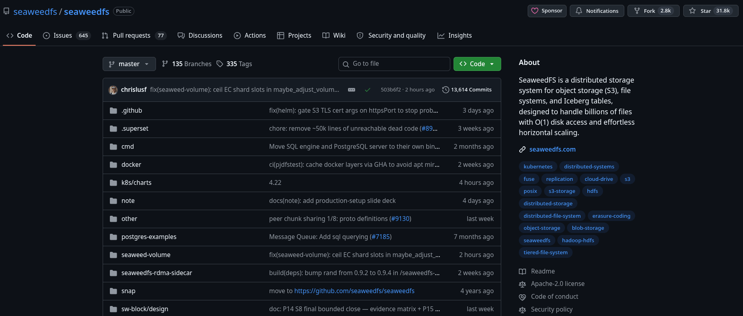The width and height of the screenshot is (743, 316).
Task: Go to the Discussions tab
Action: pyautogui.click(x=200, y=35)
